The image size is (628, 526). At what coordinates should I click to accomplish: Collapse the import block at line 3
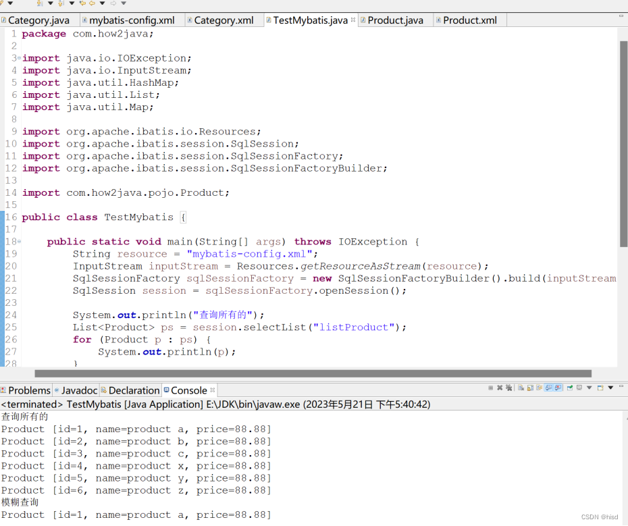point(19,58)
